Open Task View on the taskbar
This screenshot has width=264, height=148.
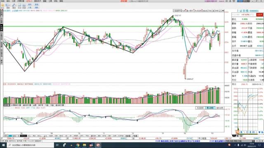click(57, 145)
